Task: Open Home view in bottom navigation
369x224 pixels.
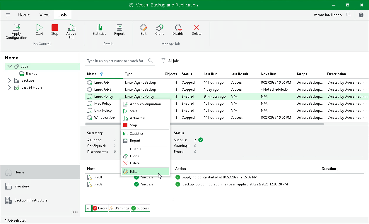Action: (x=40, y=172)
